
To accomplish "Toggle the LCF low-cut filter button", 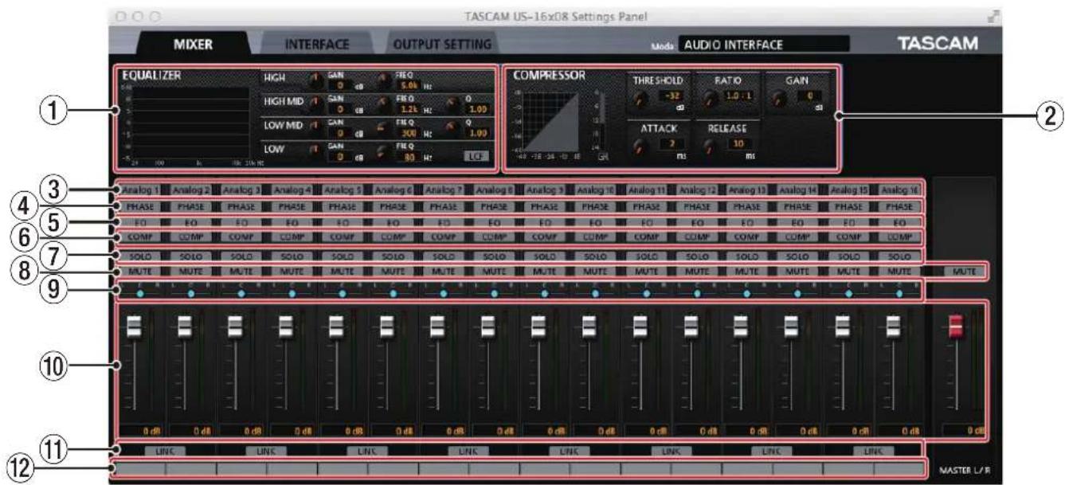I will pyautogui.click(x=476, y=157).
